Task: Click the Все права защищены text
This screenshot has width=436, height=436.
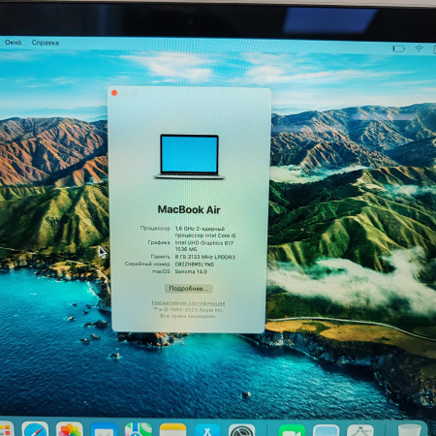Action: (188, 316)
